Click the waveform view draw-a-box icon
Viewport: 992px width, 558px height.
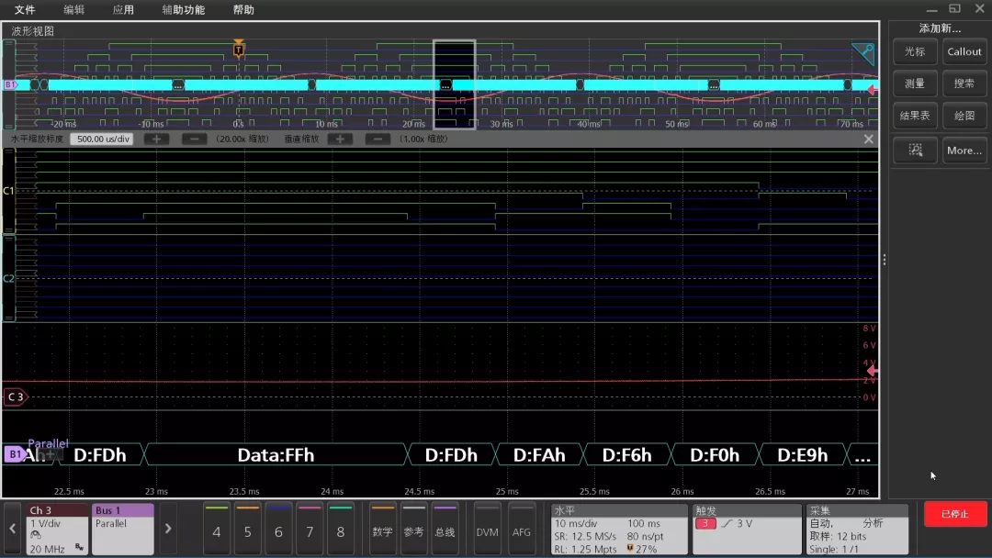(x=862, y=54)
